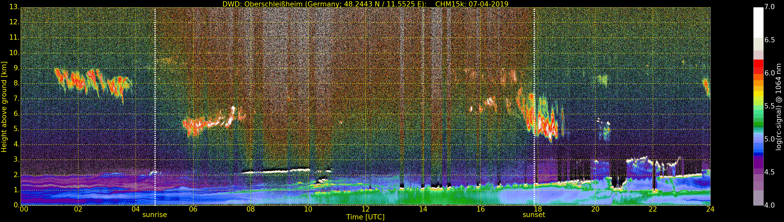784x222 pixels.
Task: Click the '5.5' colorbar tick label
Action: coord(769,106)
